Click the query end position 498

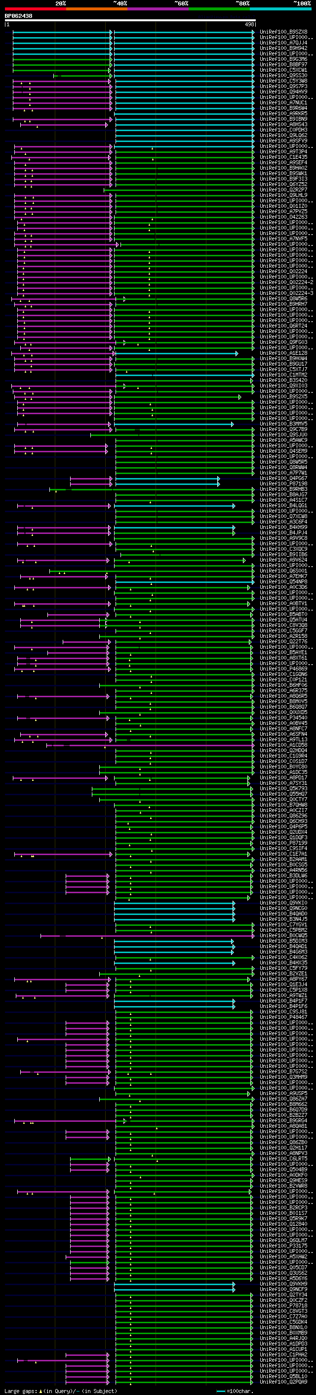(x=249, y=24)
